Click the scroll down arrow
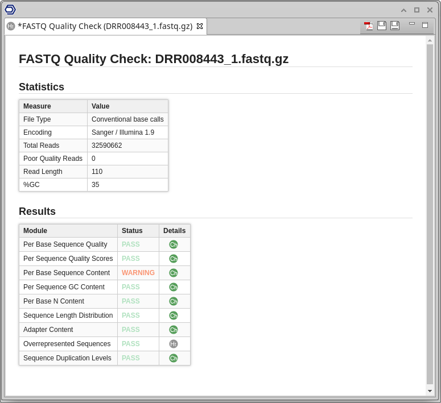Image resolution: width=441 pixels, height=403 pixels. coord(430,391)
